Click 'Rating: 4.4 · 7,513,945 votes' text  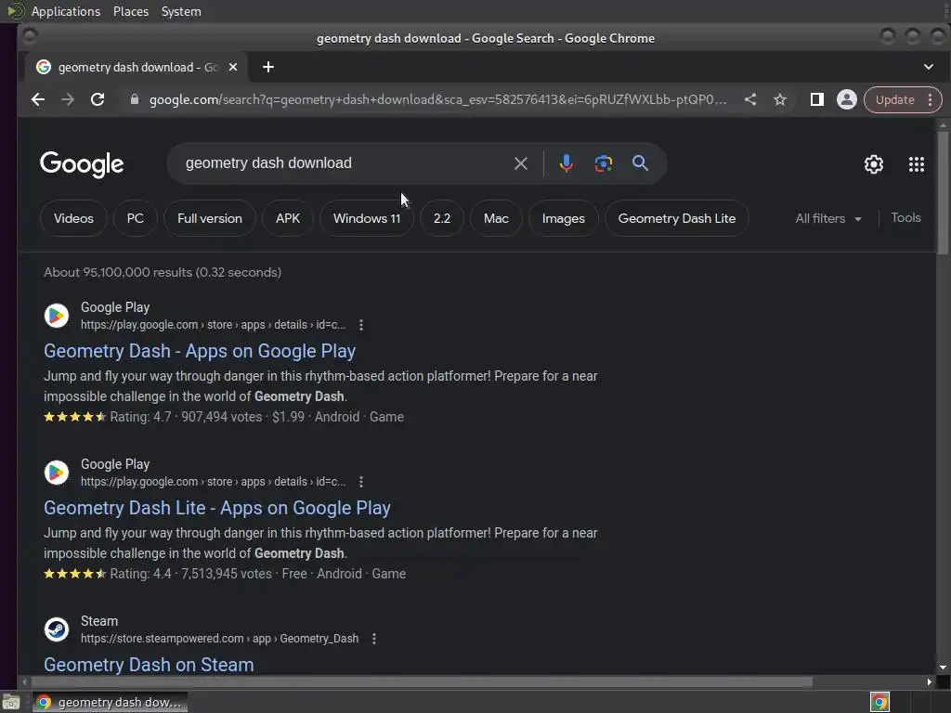coord(191,574)
